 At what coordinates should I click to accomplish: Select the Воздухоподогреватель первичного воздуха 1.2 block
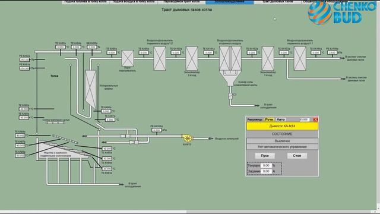pos(160,58)
